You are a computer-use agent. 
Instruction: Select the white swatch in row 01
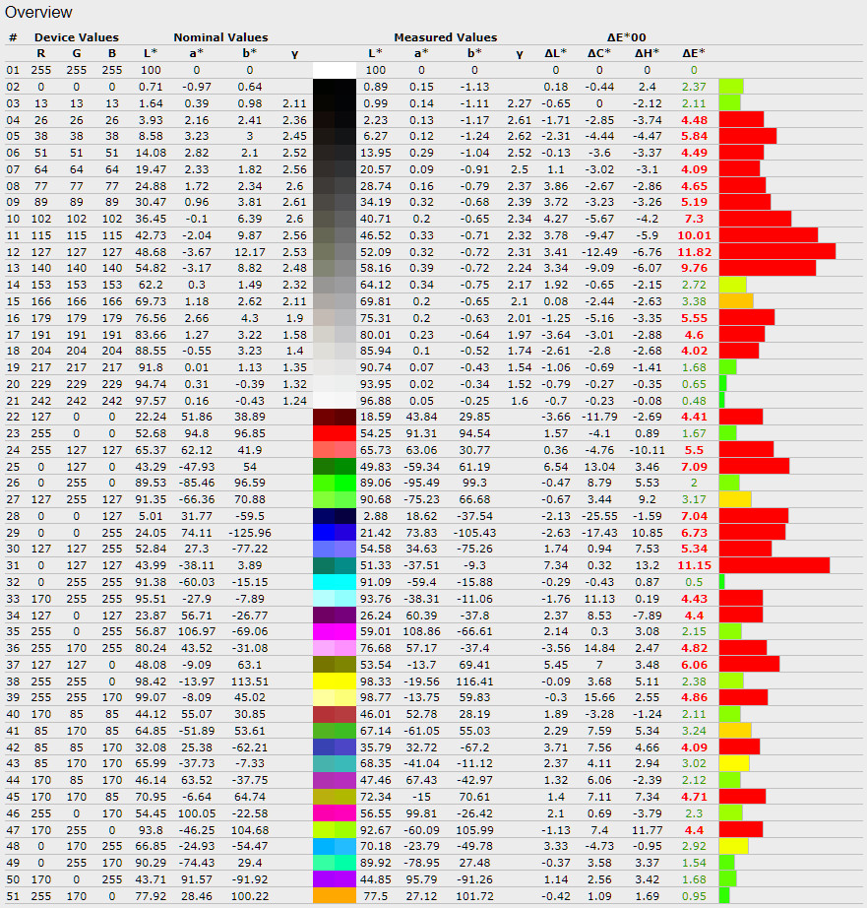334,70
